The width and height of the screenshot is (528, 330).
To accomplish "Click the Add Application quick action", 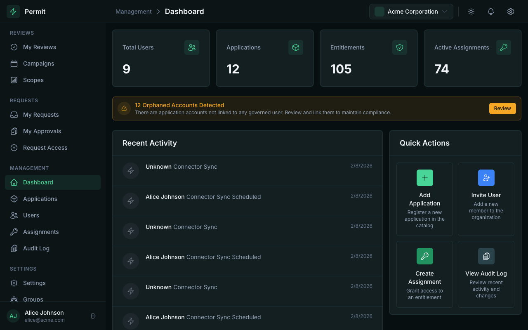I will click(x=424, y=199).
